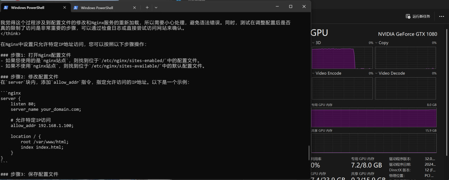Click the '### 步骤2: 修改配置文件' heading
Image resolution: width=449 pixels, height=180 pixels.
[x=29, y=77]
